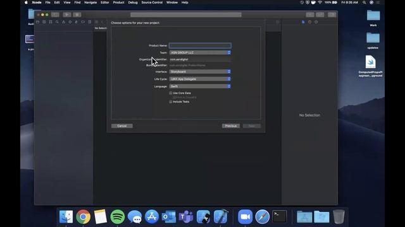Open the Team dropdown showing ASN GROUP LLC

tap(200, 52)
